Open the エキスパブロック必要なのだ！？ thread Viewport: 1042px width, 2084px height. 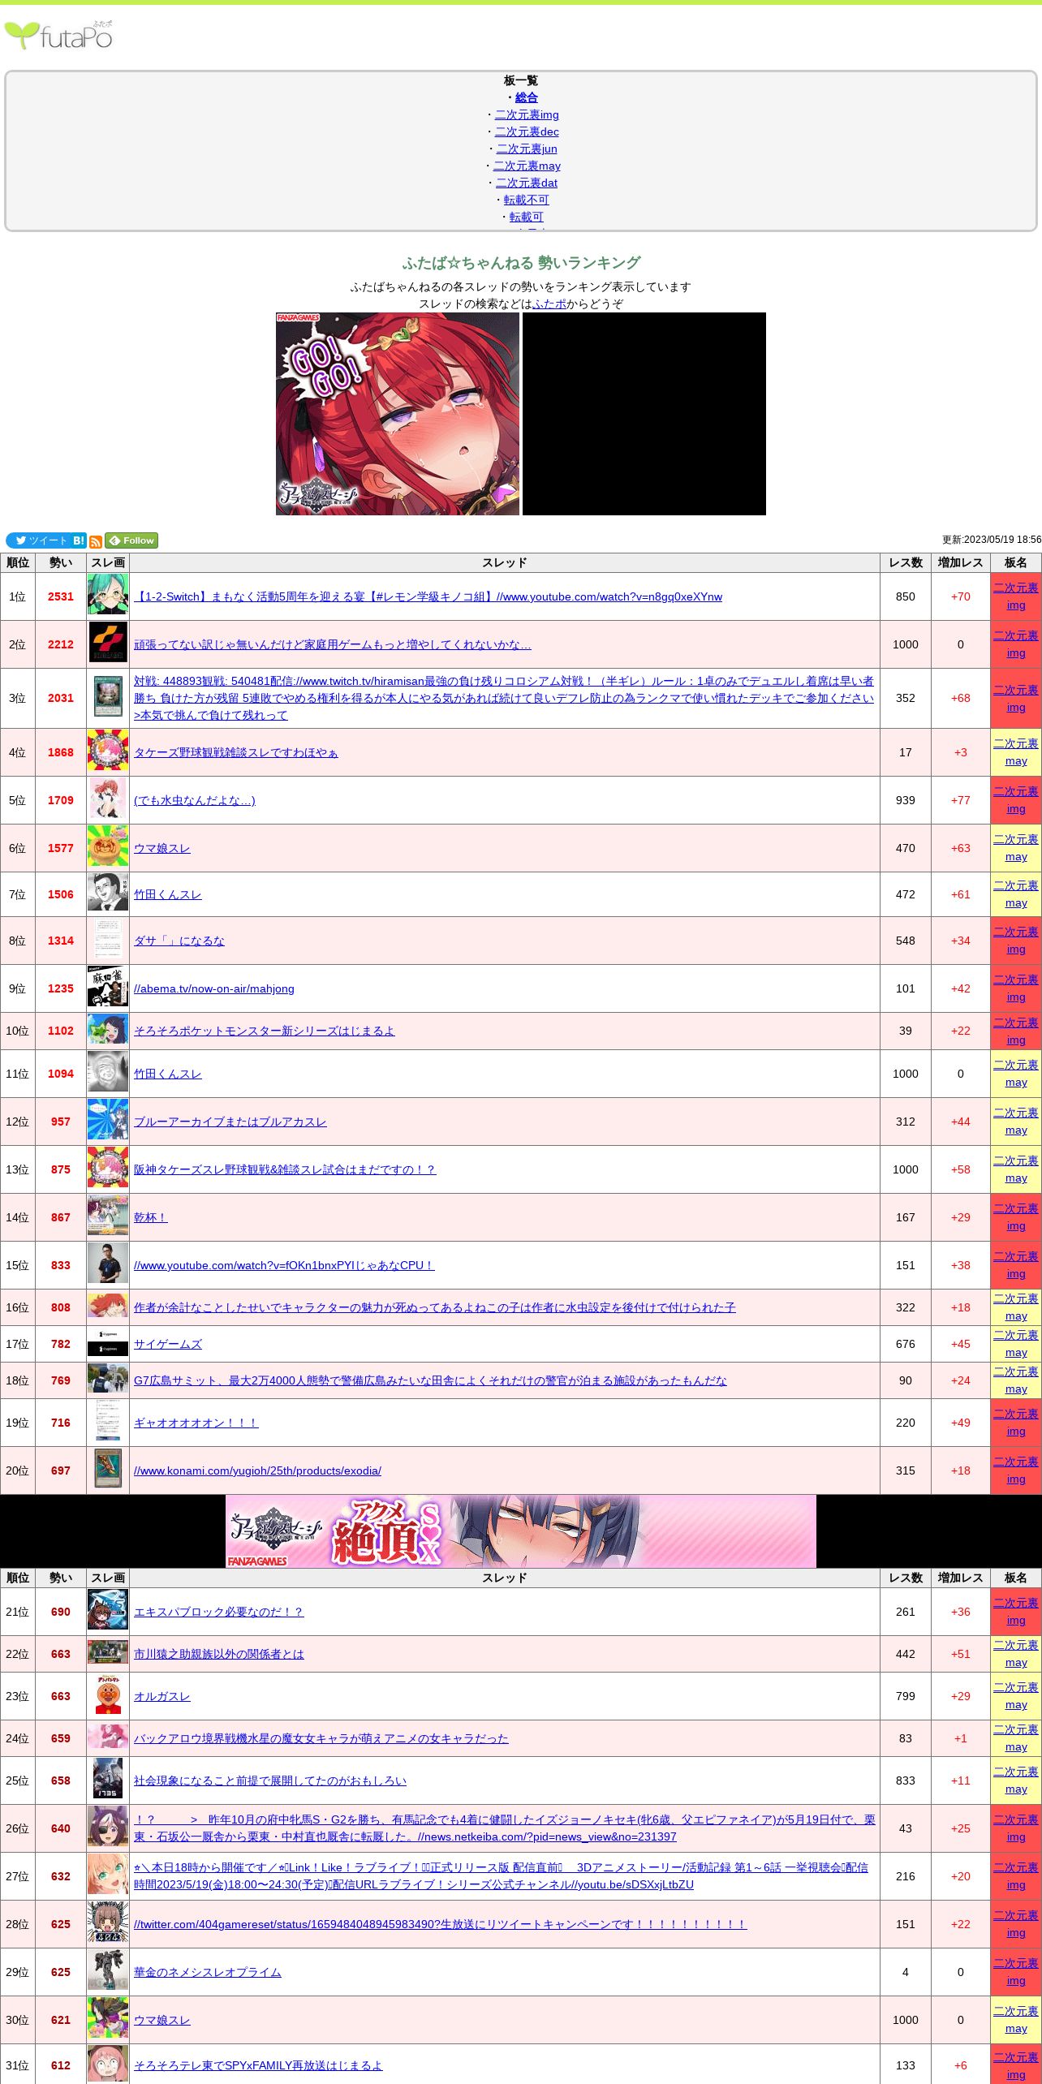coord(219,1612)
